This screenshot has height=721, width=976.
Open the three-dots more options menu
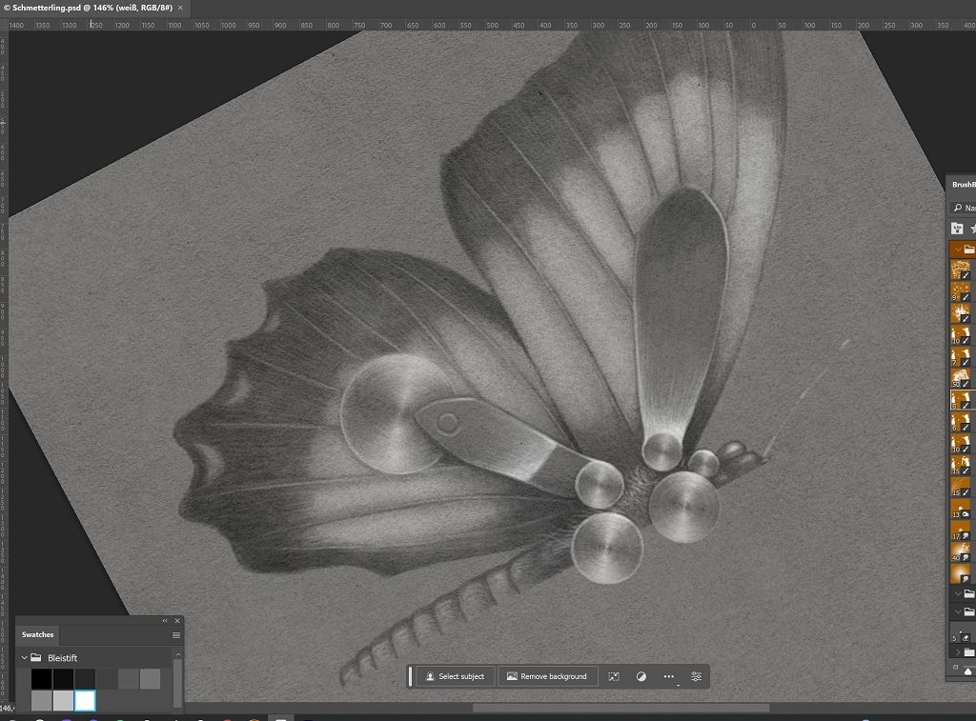(668, 676)
